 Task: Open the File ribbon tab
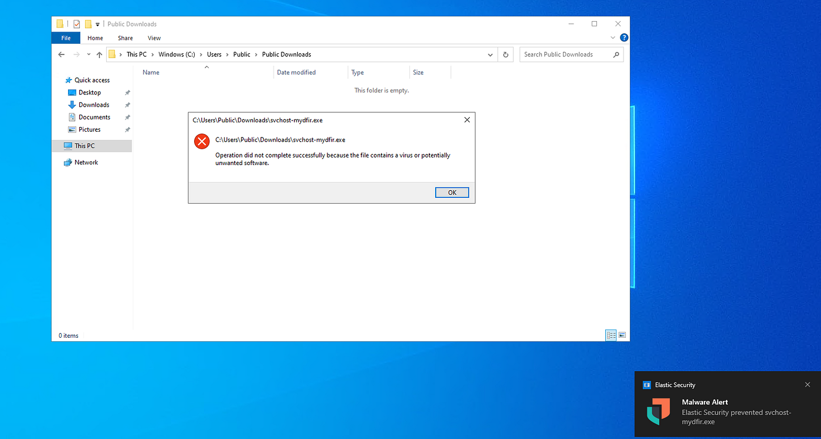coord(66,38)
